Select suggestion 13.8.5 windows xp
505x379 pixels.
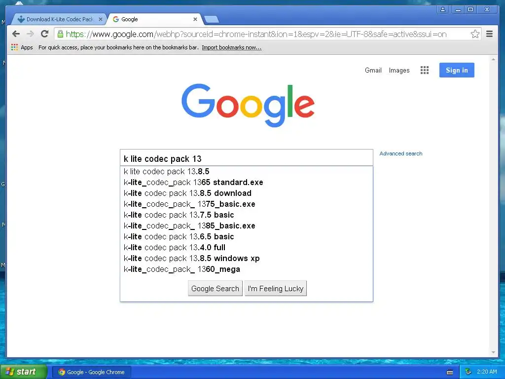point(247,259)
